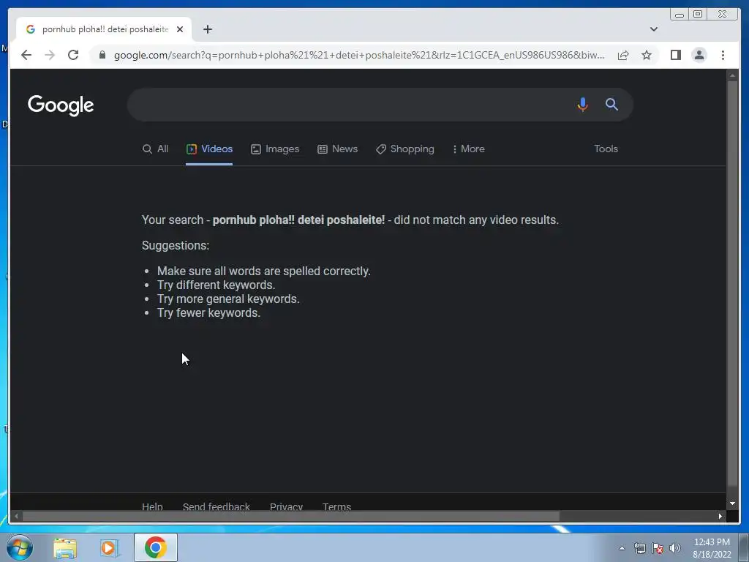Screen dimensions: 749x562
Task: Click the horizontal scrollbar left arrow
Action: pyautogui.click(x=17, y=516)
